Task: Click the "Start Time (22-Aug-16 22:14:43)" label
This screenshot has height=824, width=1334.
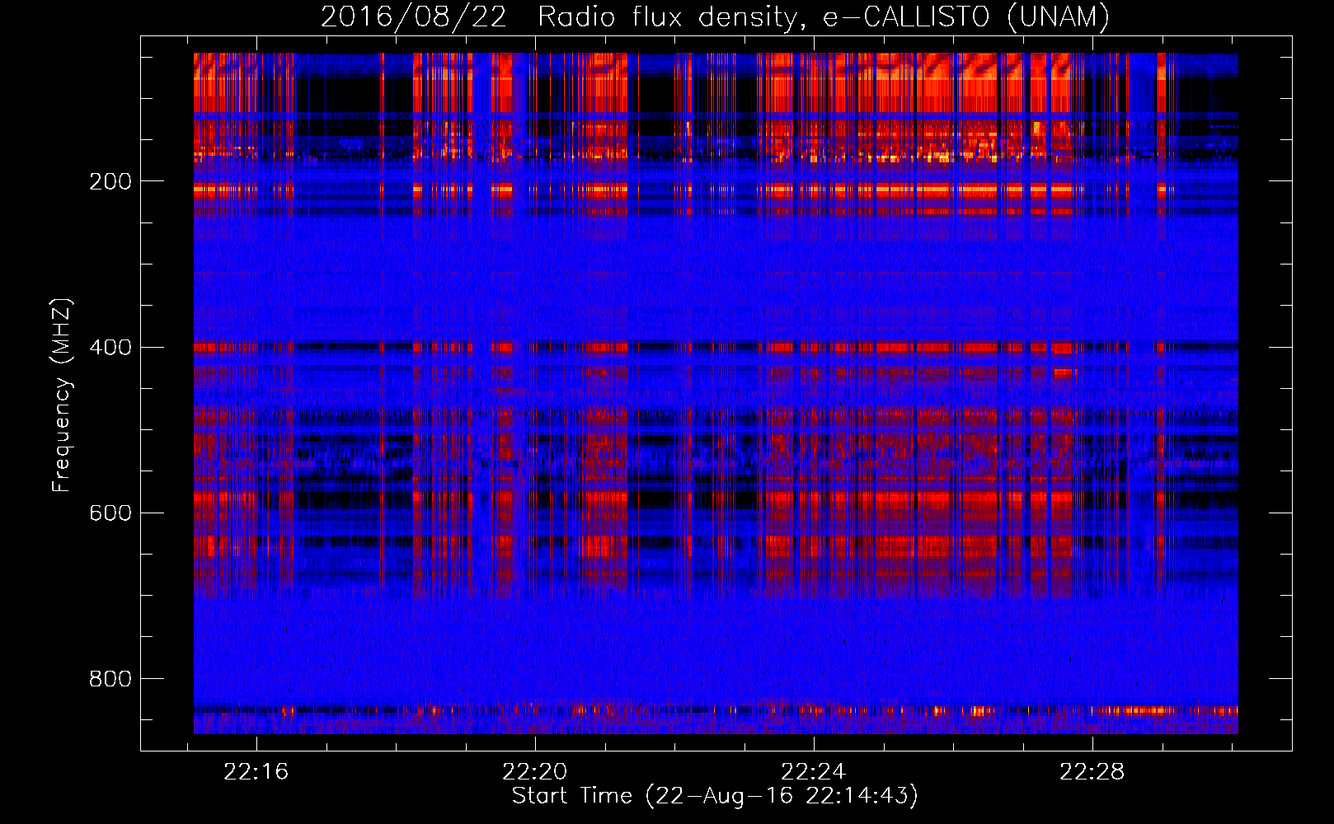Action: pyautogui.click(x=715, y=796)
